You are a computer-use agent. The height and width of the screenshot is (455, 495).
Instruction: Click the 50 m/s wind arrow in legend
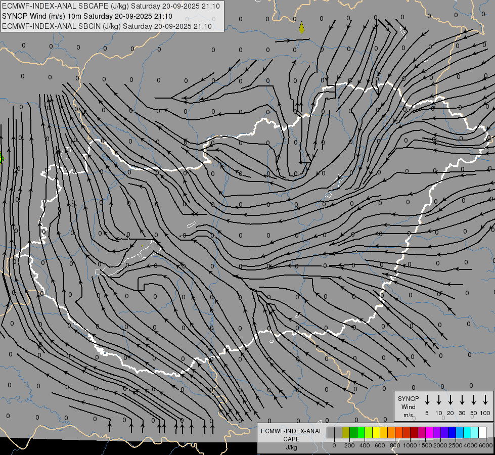click(474, 399)
